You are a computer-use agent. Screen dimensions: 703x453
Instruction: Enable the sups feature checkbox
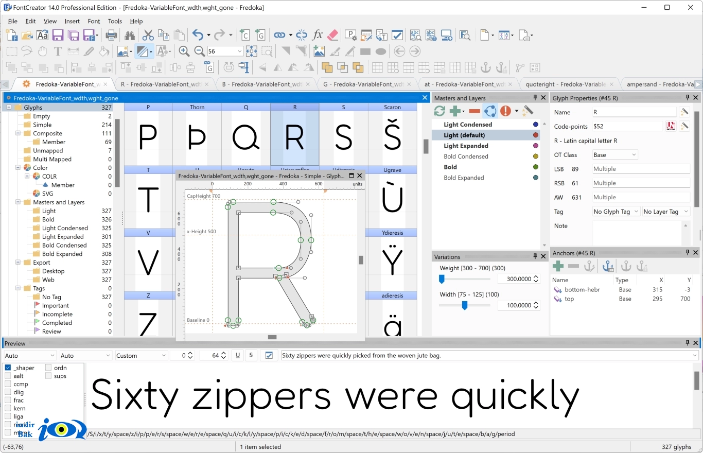[x=48, y=376]
